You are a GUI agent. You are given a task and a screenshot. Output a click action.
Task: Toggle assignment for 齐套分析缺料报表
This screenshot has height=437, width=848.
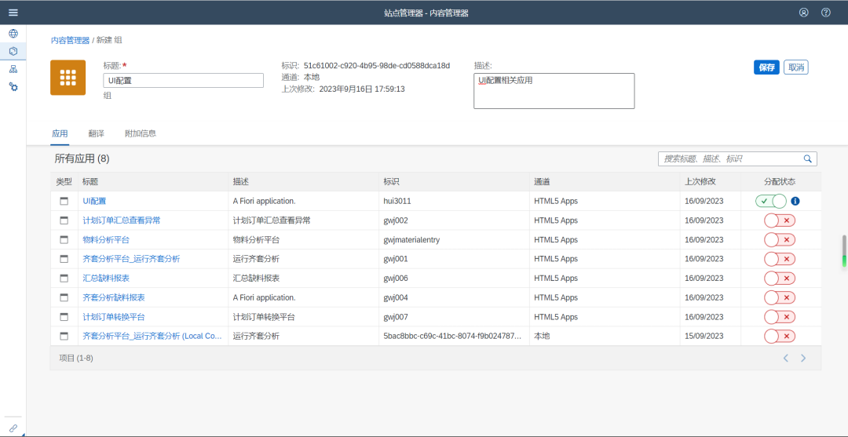click(780, 297)
